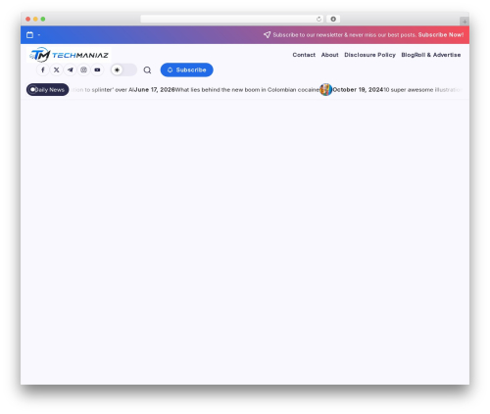Screen dimensions: 490x414
Task: Open Colombian cocaine boom headline
Action: coord(247,90)
